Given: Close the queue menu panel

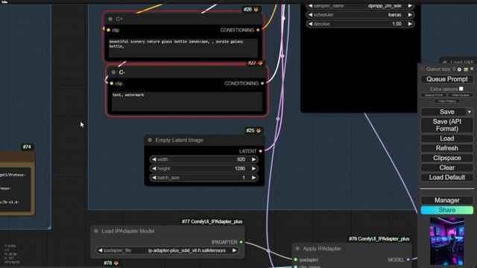Looking at the screenshot, I should [472, 69].
